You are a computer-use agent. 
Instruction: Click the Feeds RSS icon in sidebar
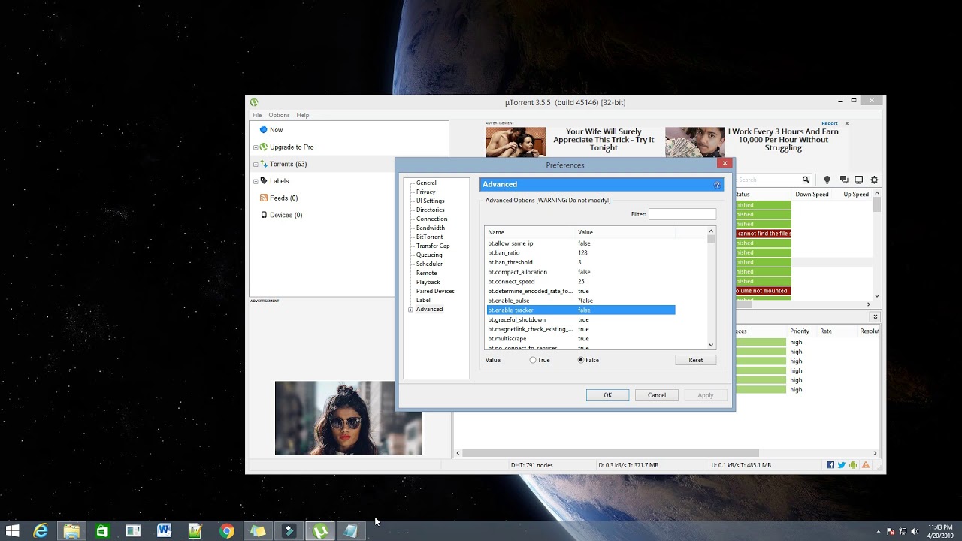click(264, 198)
